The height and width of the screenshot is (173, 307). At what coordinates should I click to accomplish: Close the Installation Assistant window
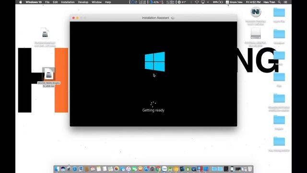[73, 18]
